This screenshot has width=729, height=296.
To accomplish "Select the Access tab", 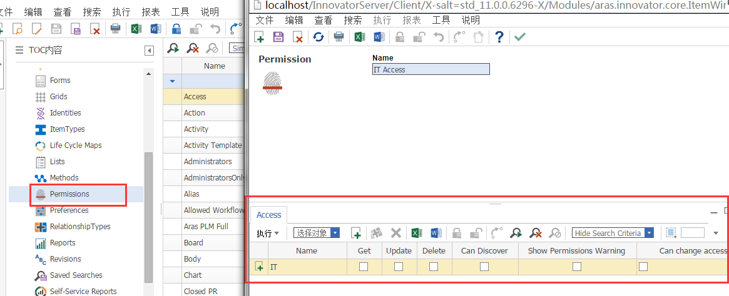I will (x=269, y=215).
